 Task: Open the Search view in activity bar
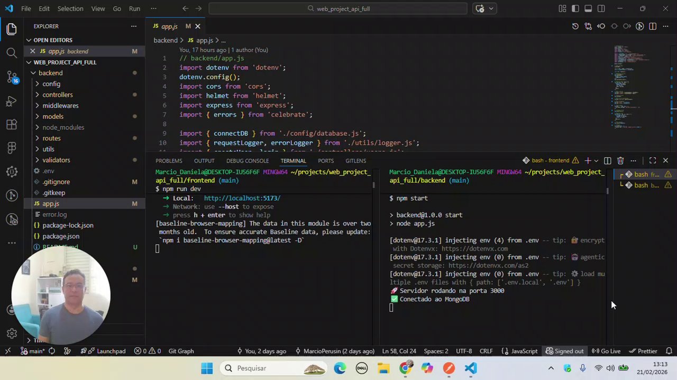(12, 52)
